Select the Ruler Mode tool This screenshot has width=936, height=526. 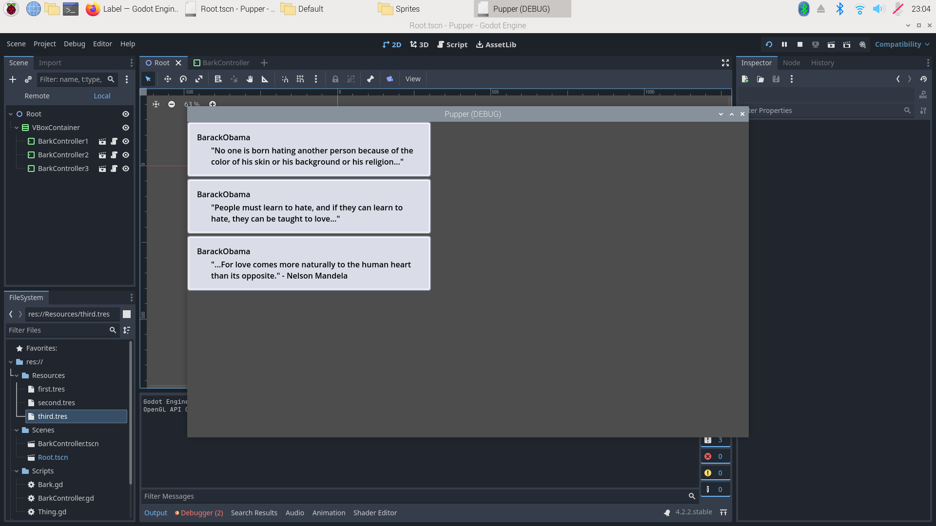[x=265, y=79]
